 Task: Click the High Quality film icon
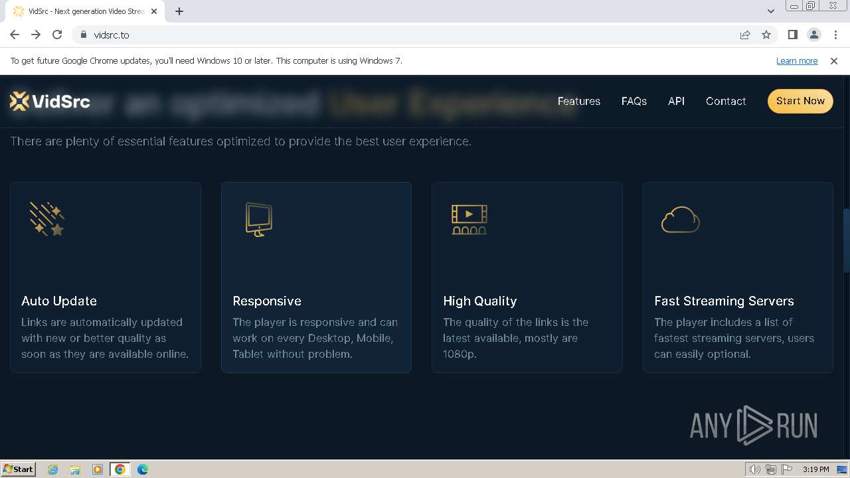tap(469, 219)
